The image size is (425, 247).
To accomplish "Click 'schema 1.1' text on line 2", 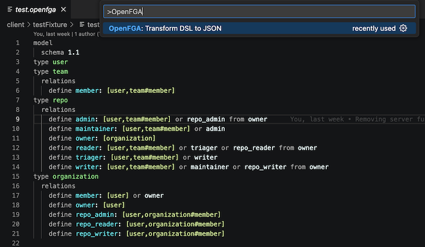I will pos(60,53).
